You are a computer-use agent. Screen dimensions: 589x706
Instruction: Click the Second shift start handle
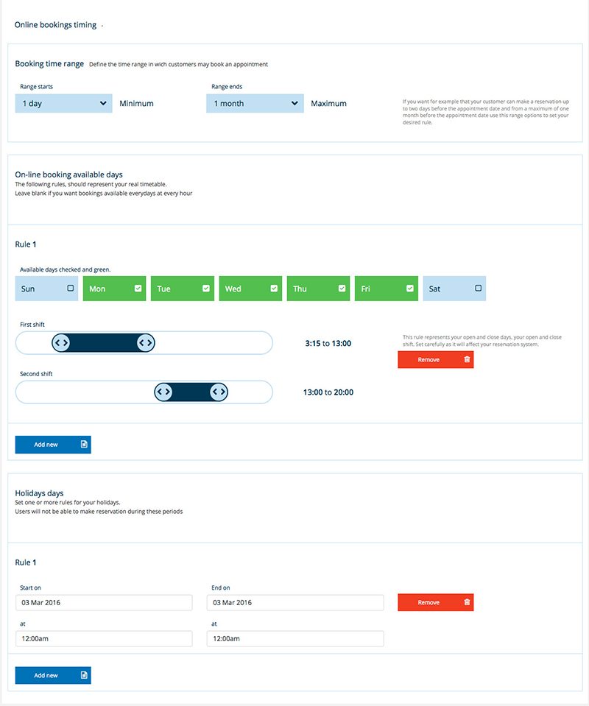click(163, 392)
